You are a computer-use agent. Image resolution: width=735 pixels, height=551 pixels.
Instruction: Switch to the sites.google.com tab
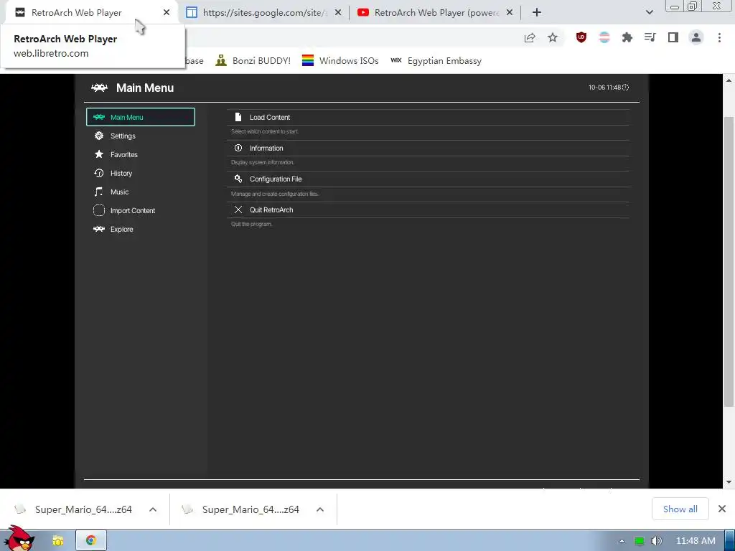pos(264,13)
